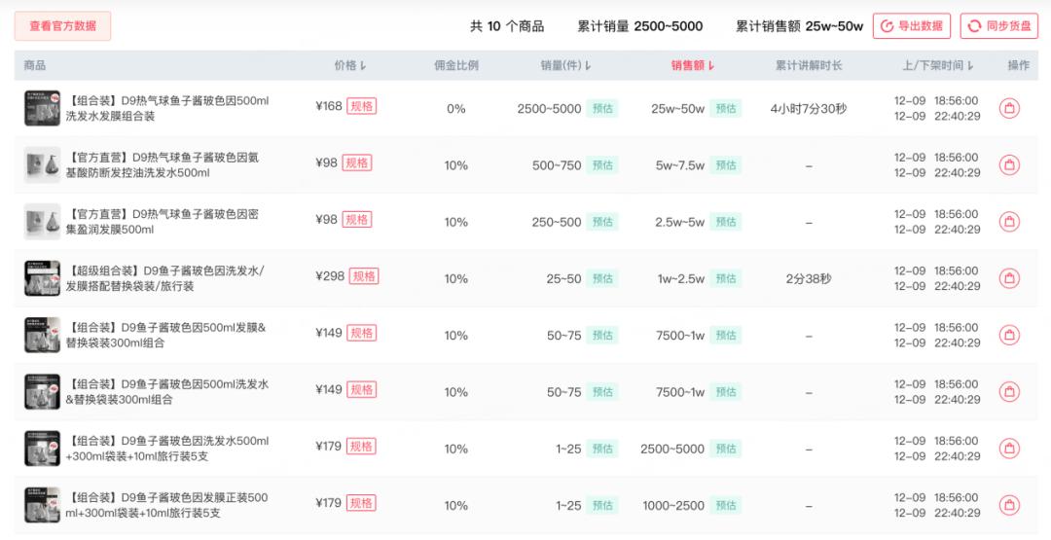Click the 预估 tag beside 2500~5000 sales
Image resolution: width=1051 pixels, height=540 pixels.
(x=602, y=108)
